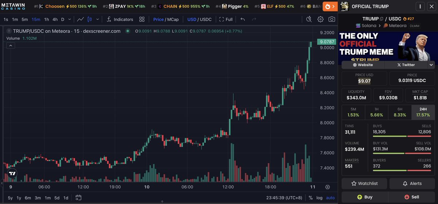Switch chart to Price view
Image resolution: width=438 pixels, height=204 pixels.
[159, 19]
